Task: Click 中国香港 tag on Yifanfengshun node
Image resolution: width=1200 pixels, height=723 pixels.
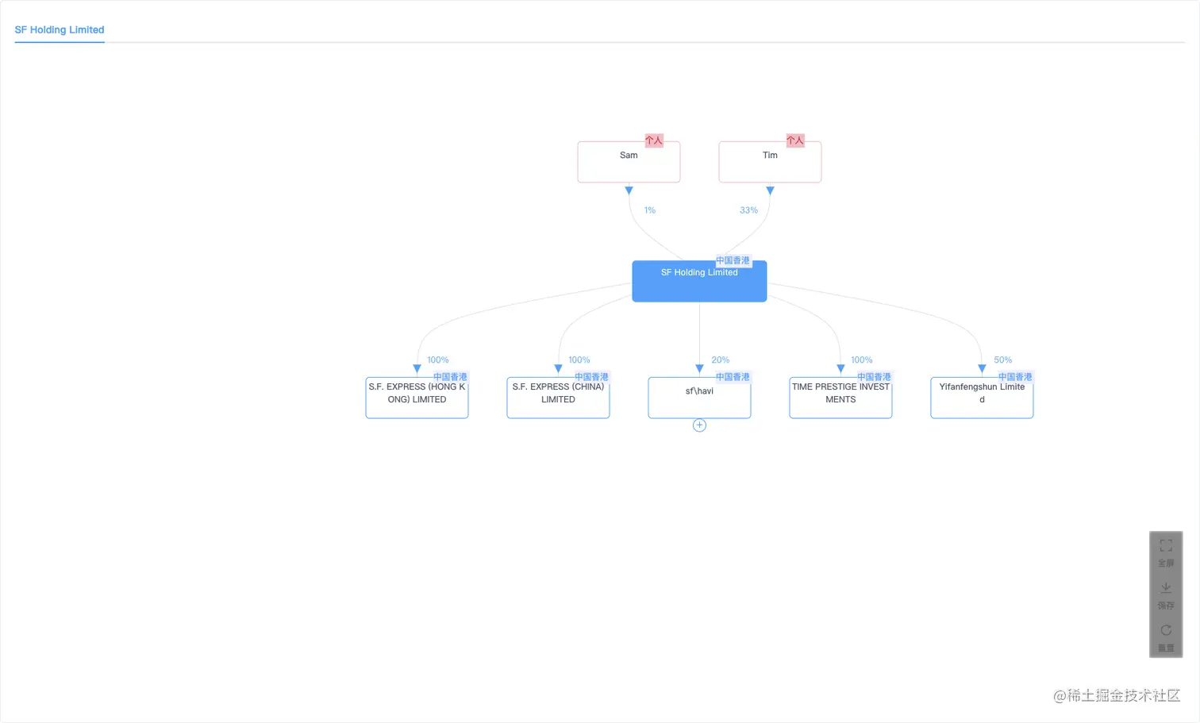Action: (x=1016, y=377)
